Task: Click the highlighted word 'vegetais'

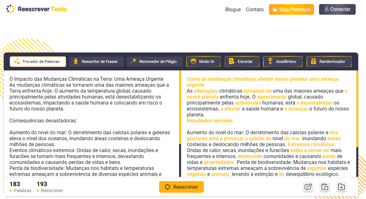Action: pyautogui.click(x=196, y=174)
